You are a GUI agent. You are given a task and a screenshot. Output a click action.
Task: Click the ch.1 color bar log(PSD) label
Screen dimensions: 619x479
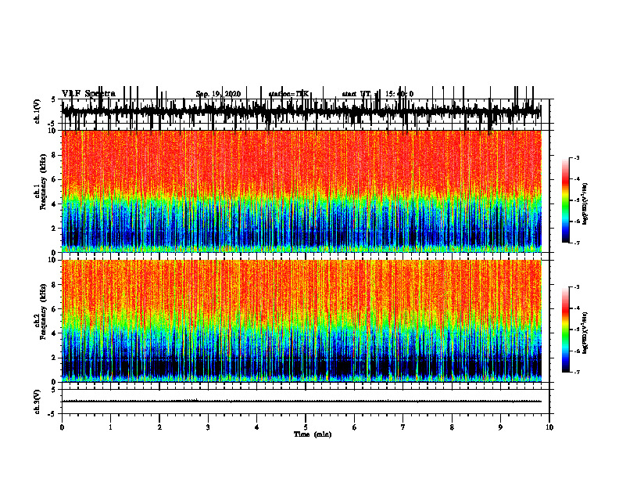tap(585, 204)
